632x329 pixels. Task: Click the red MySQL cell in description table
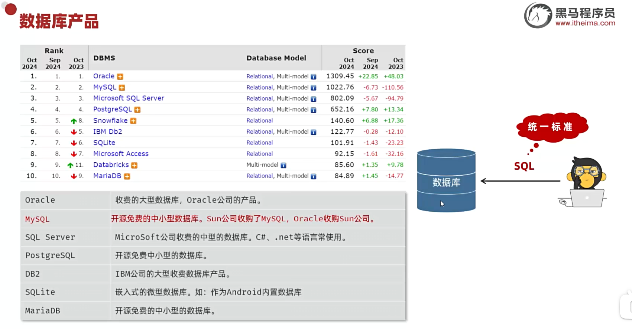pos(65,219)
